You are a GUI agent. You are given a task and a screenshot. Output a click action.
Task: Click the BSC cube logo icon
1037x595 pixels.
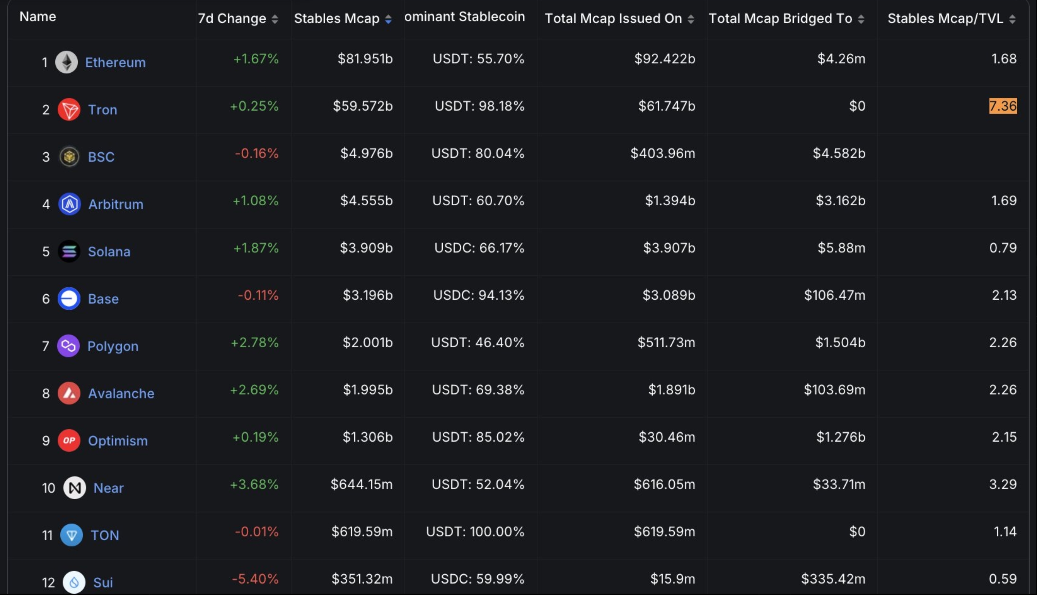[69, 156]
